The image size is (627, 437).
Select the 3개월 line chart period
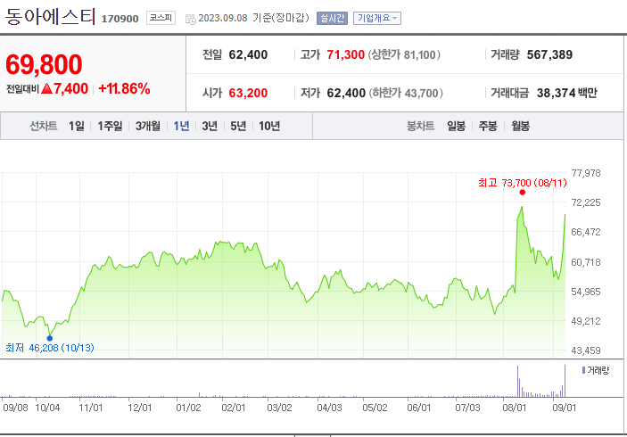tap(147, 126)
